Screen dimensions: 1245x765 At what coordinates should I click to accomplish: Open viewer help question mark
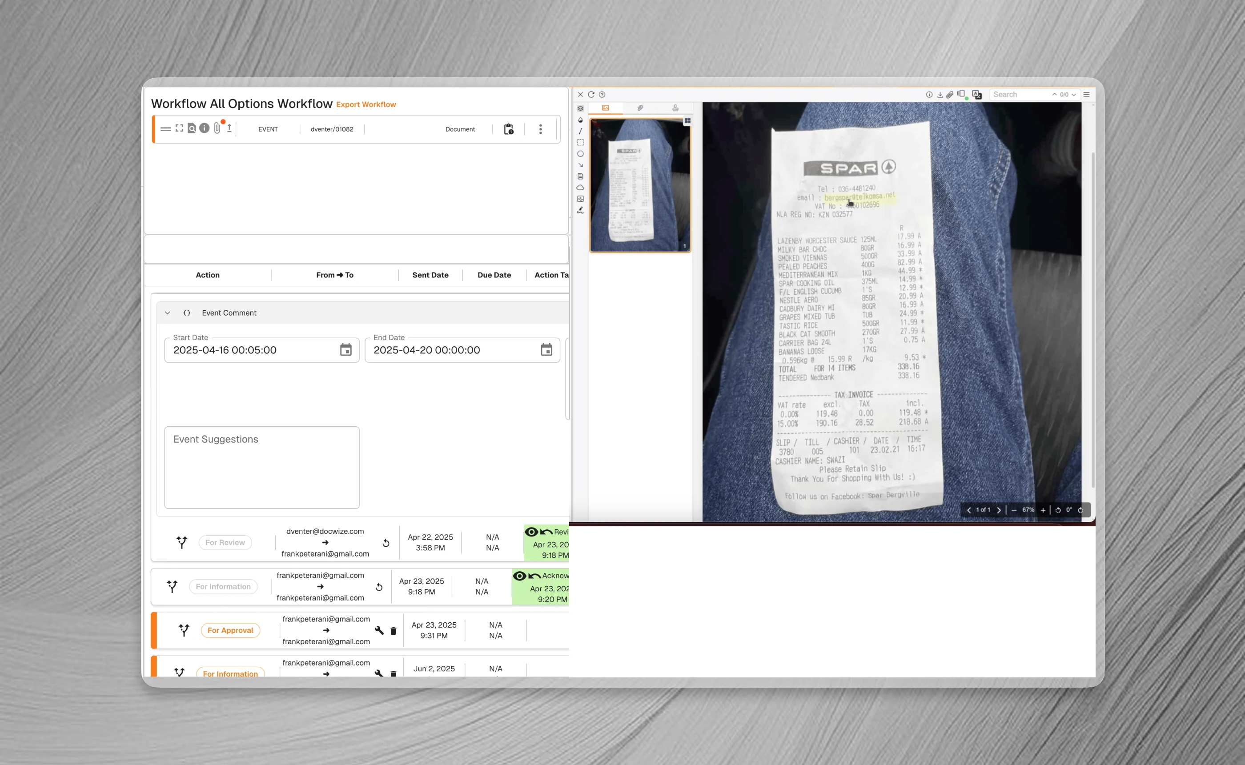[602, 95]
